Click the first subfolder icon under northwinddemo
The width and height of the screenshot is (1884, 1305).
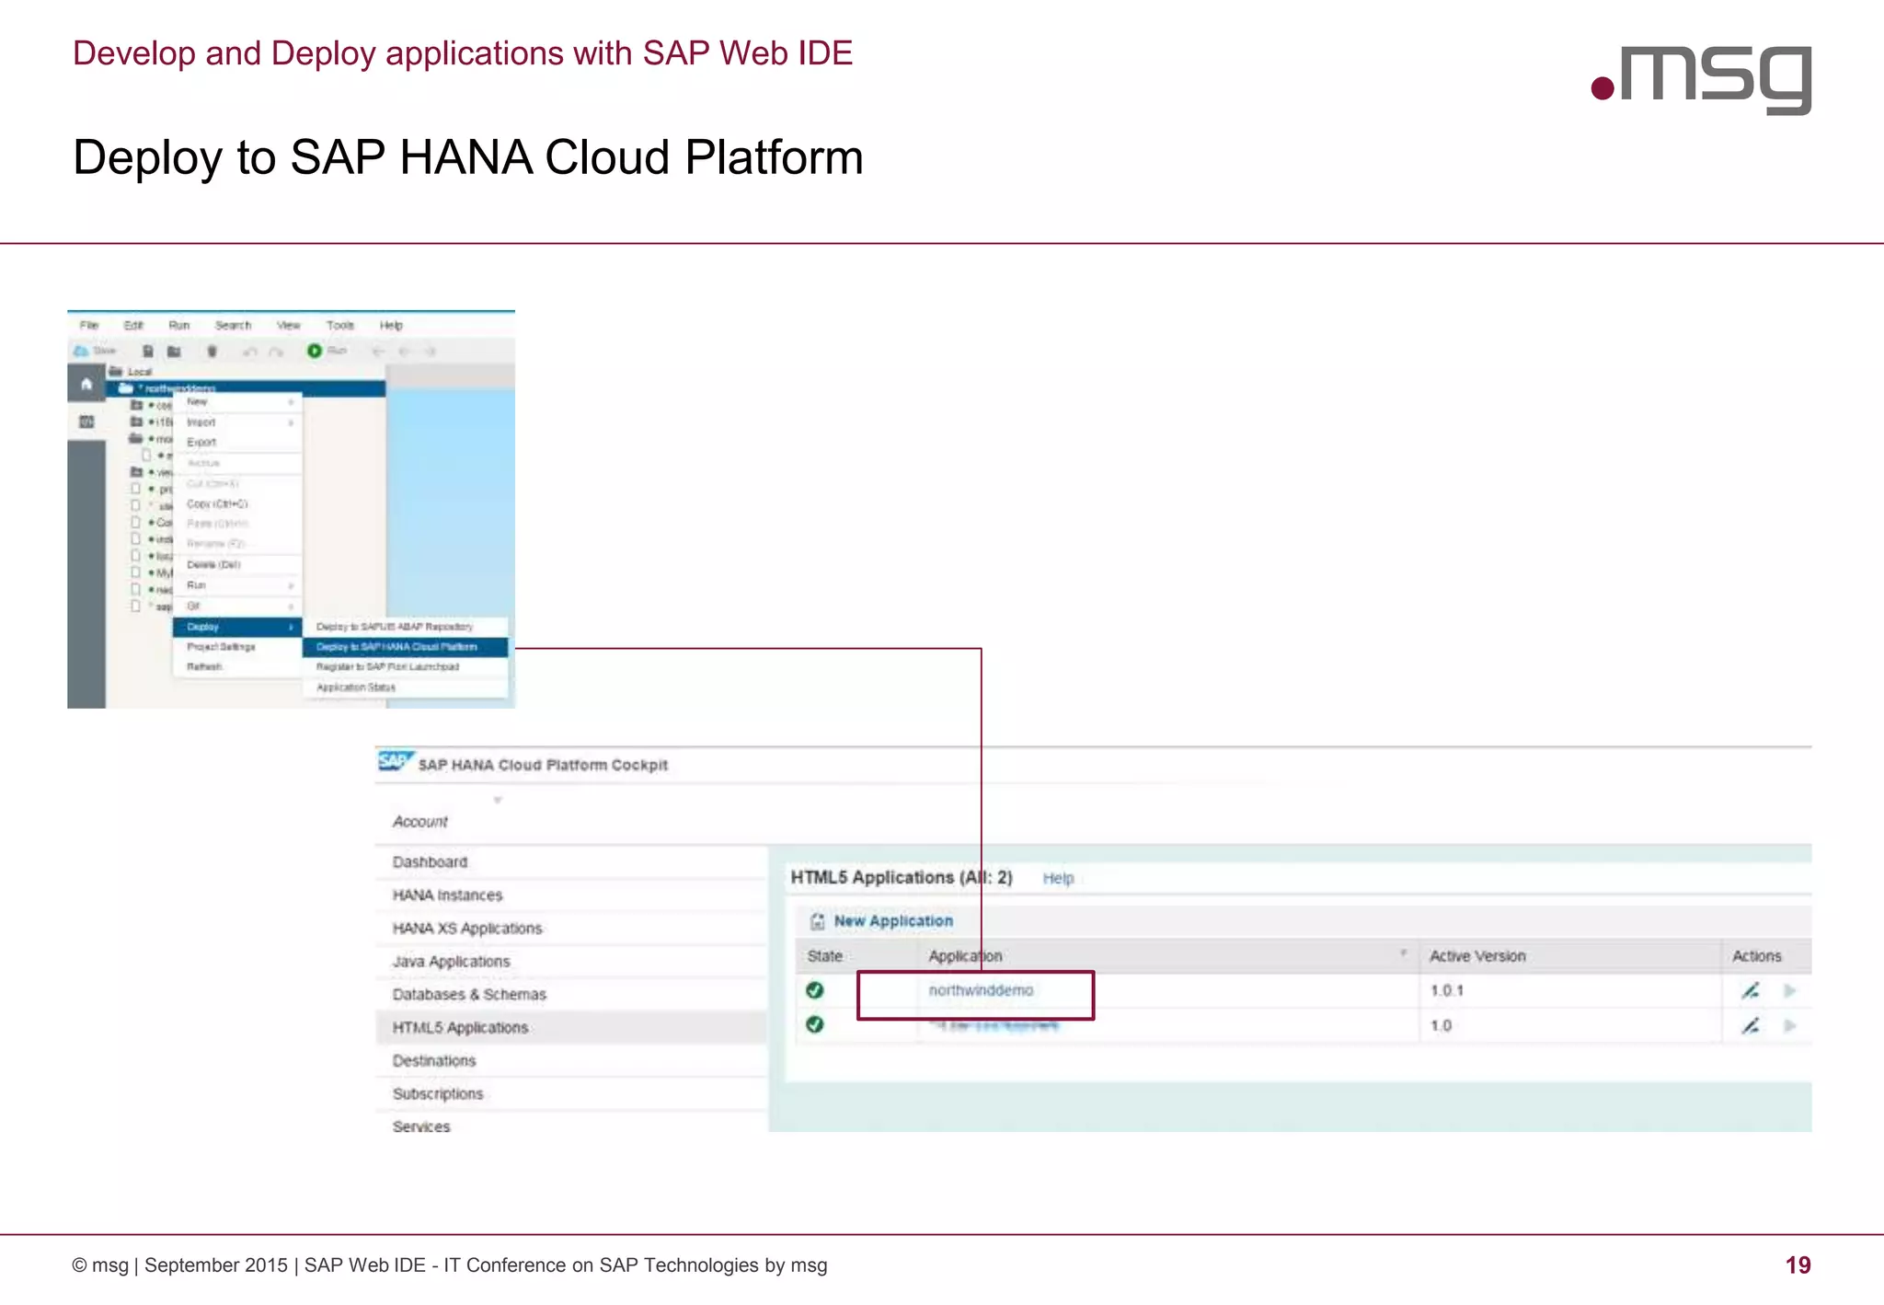(137, 405)
